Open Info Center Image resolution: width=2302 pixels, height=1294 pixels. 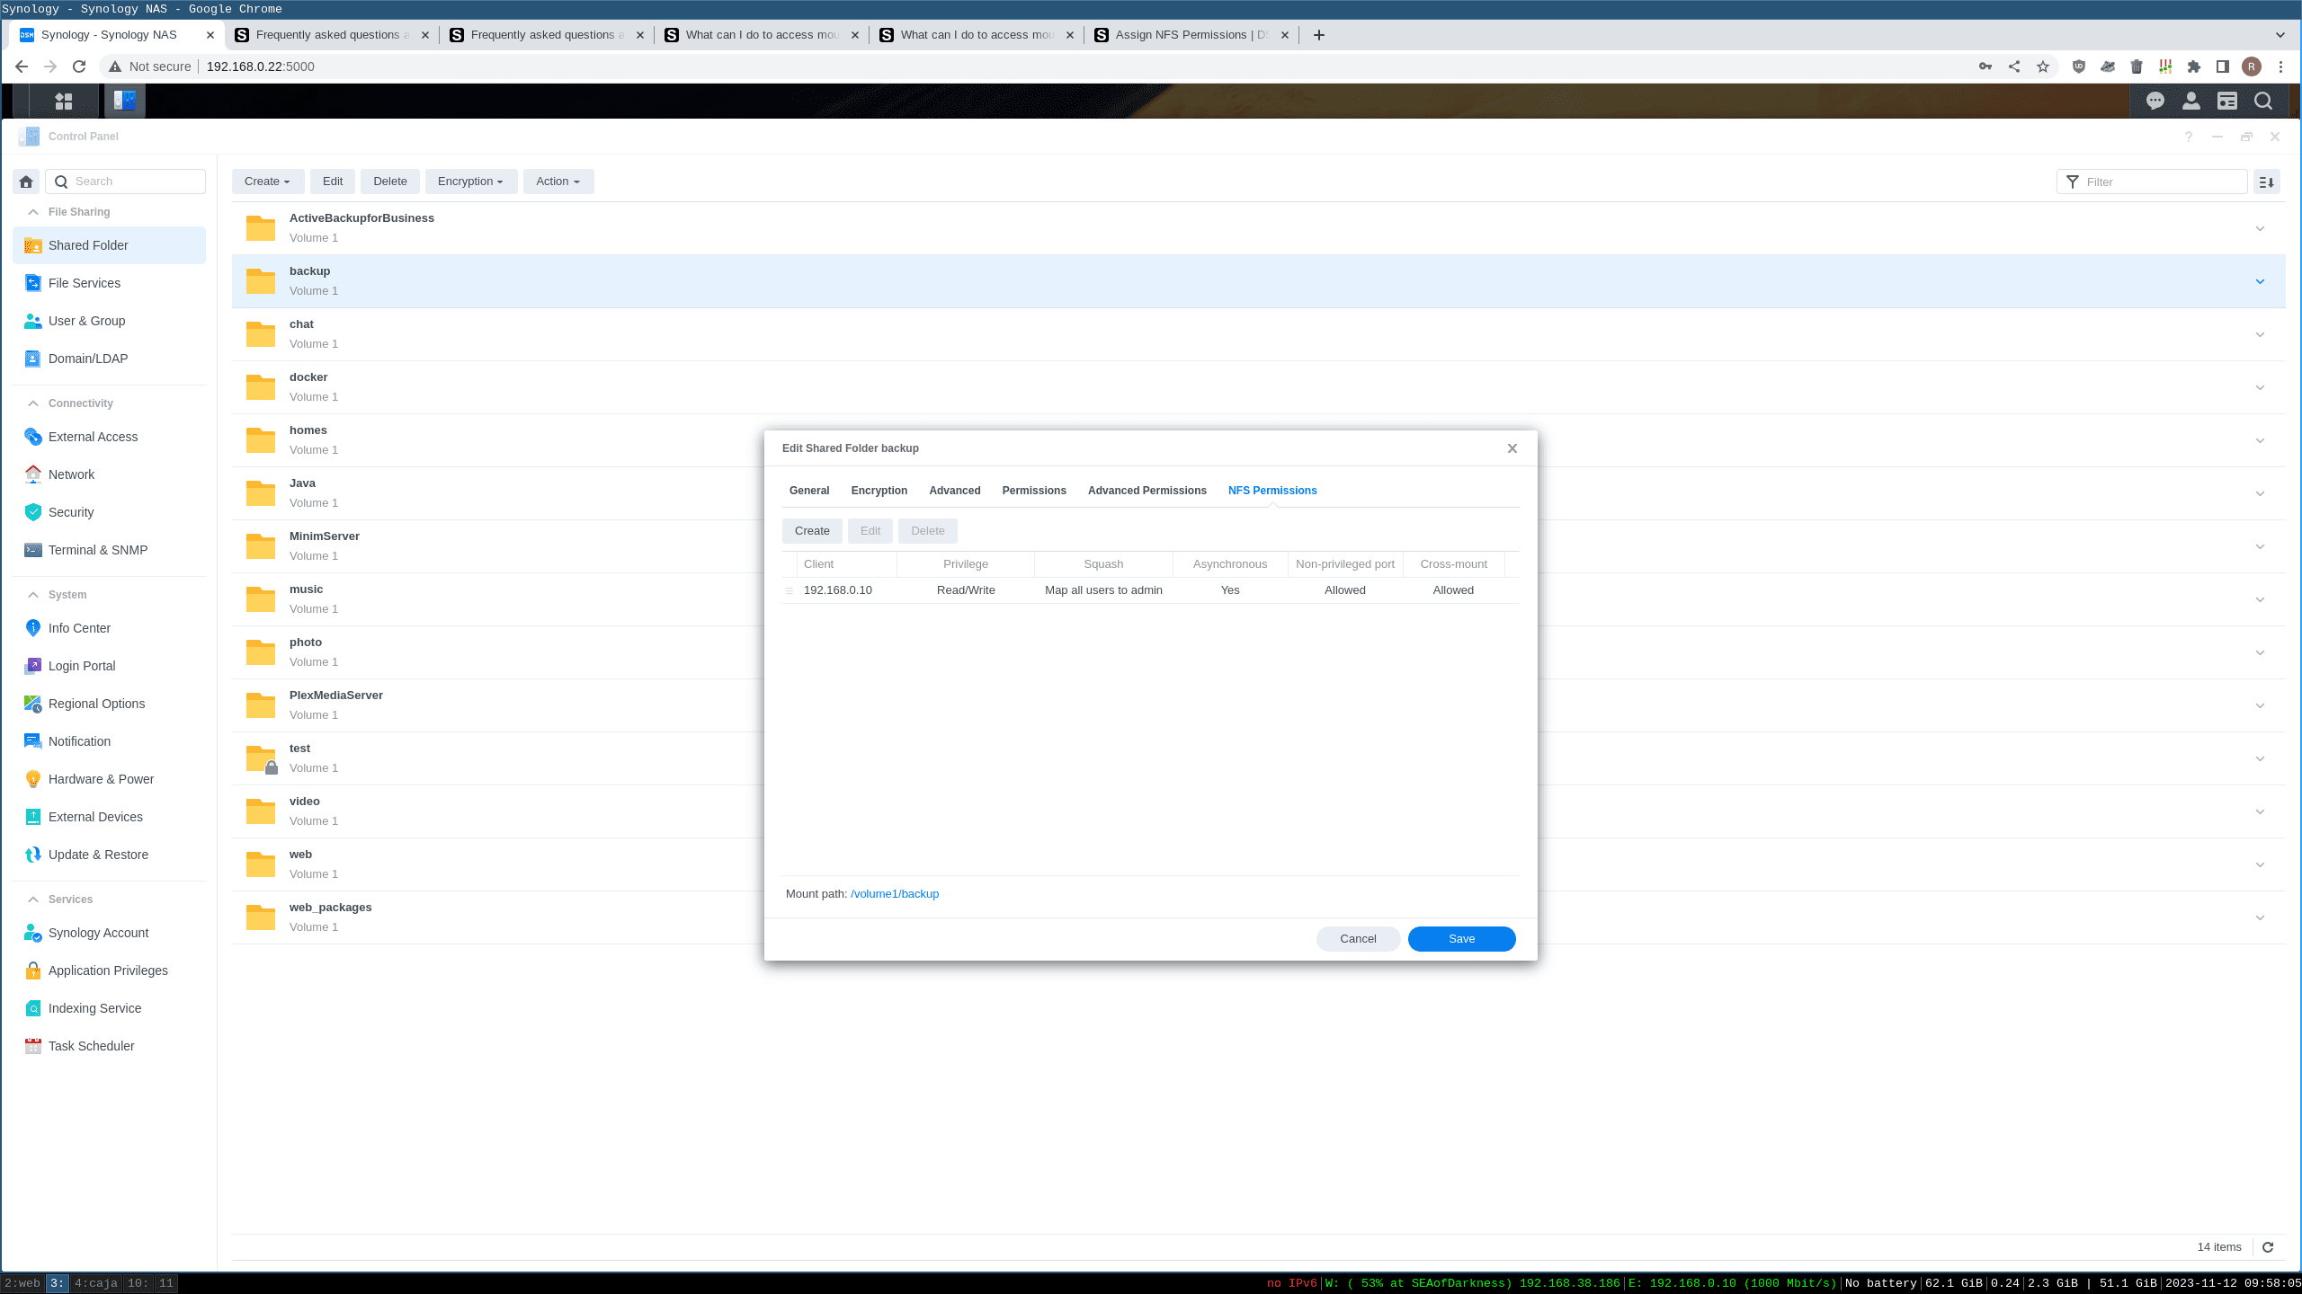click(109, 628)
